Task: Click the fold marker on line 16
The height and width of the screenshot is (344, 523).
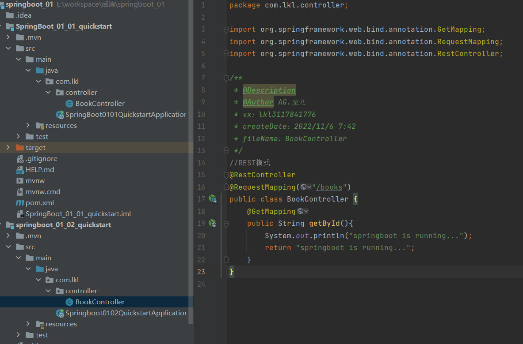Action: click(226, 187)
